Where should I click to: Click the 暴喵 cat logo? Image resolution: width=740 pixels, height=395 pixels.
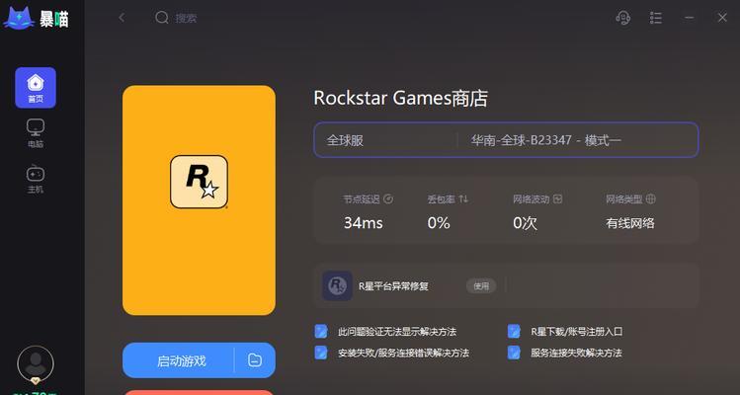(19, 19)
